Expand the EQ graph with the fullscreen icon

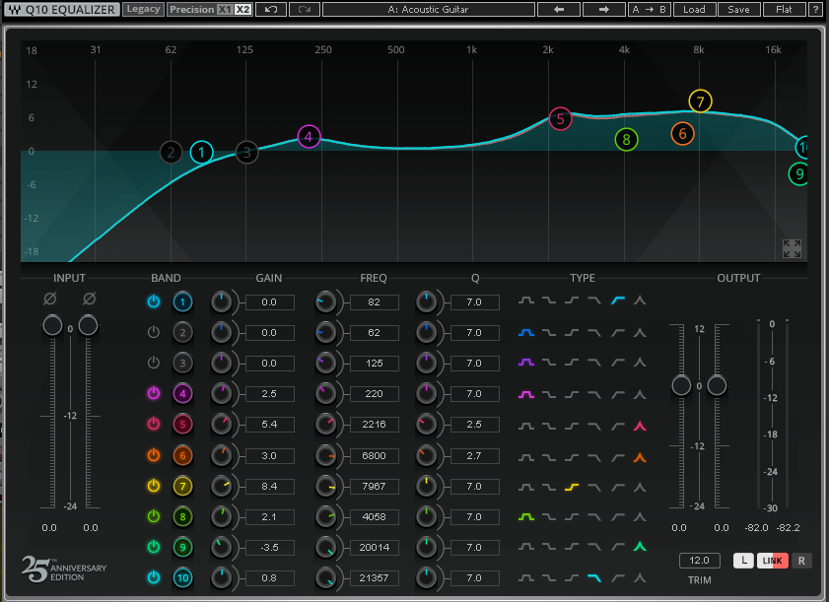pyautogui.click(x=792, y=248)
